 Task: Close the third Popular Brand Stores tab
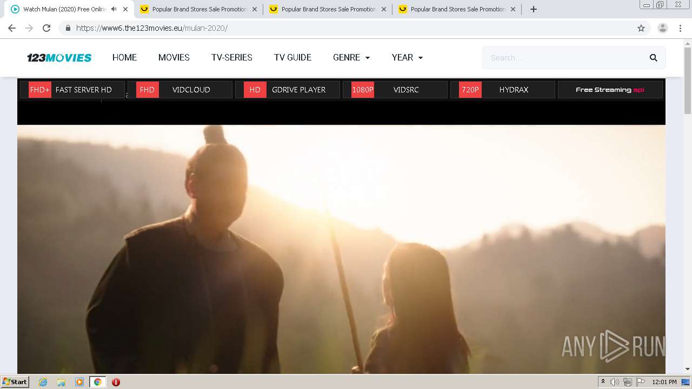(x=513, y=9)
